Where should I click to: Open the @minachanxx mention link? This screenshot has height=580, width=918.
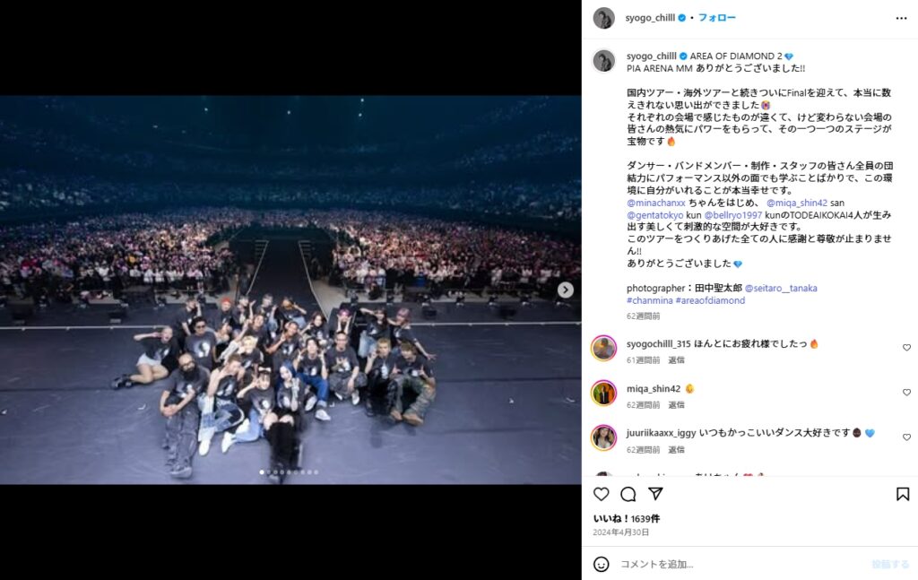click(655, 203)
